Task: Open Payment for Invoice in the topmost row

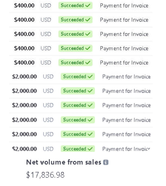Action: pos(124,5)
